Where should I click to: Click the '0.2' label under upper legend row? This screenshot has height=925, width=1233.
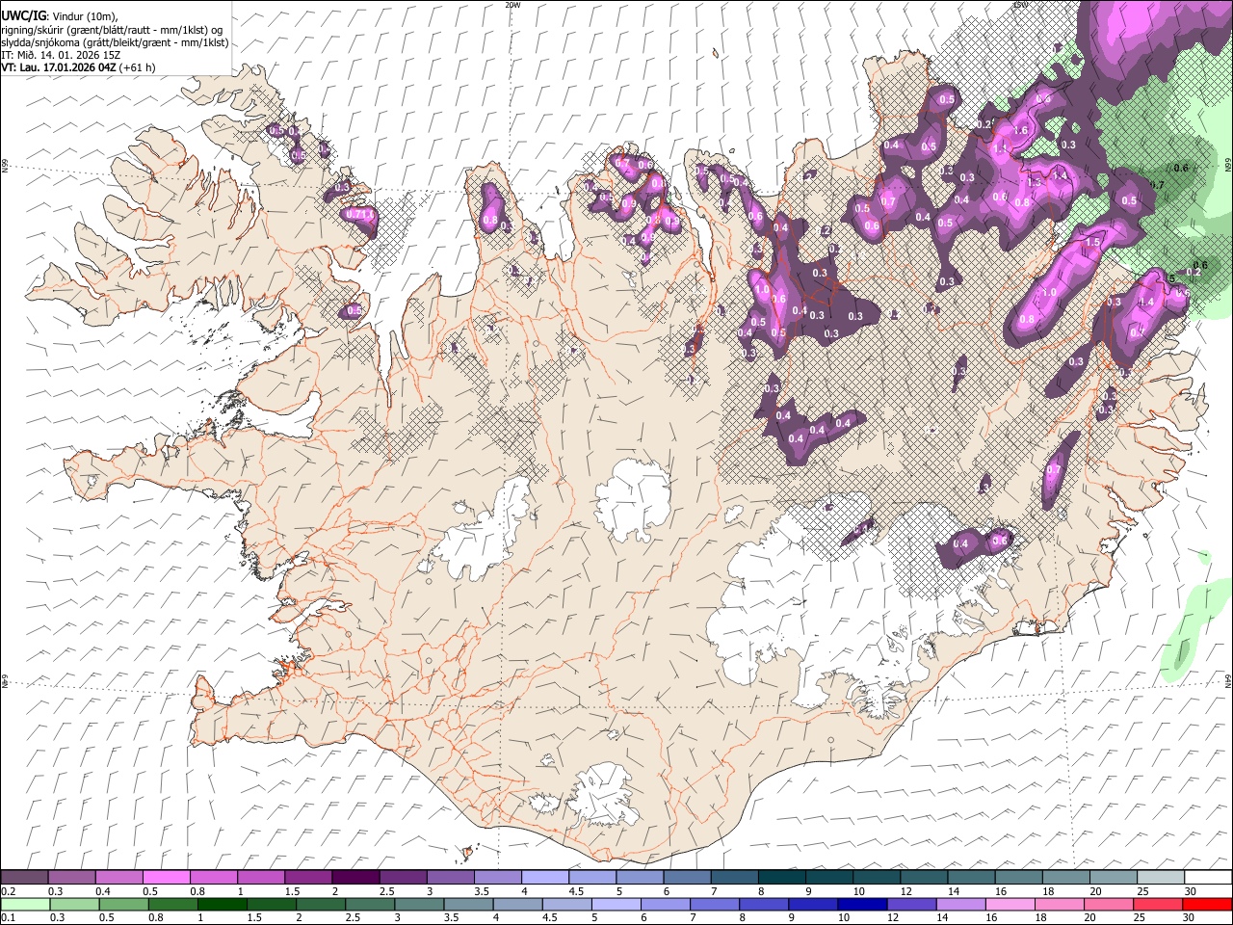pos(7,891)
